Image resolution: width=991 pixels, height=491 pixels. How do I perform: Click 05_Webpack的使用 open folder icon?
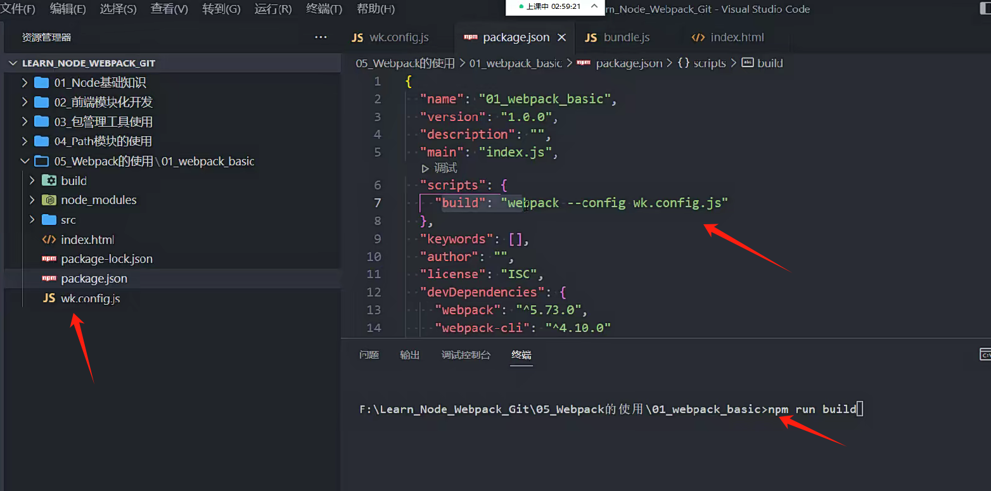[41, 161]
